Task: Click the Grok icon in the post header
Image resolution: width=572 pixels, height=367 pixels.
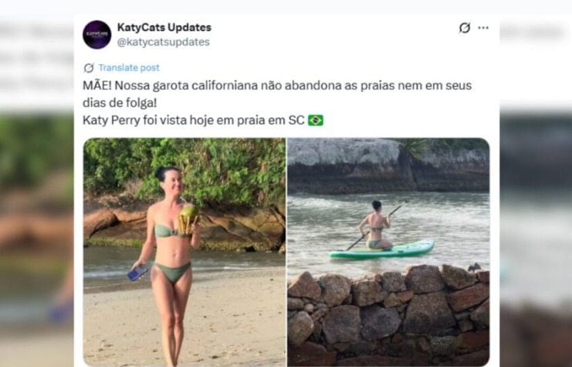Action: [x=465, y=28]
